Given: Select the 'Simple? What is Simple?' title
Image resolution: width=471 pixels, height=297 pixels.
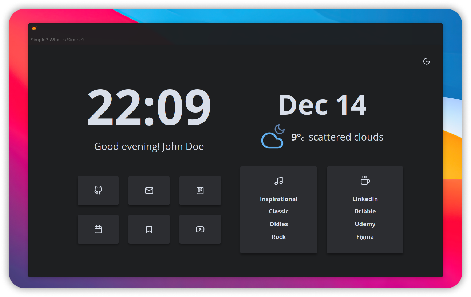Looking at the screenshot, I should 58,40.
